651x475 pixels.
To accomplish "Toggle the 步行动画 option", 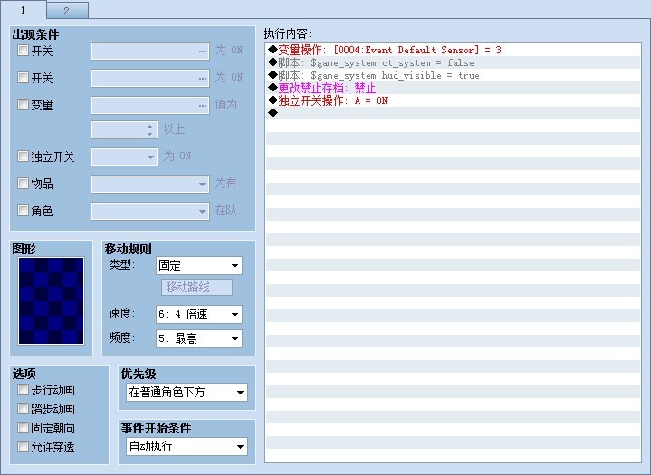I will coord(23,390).
